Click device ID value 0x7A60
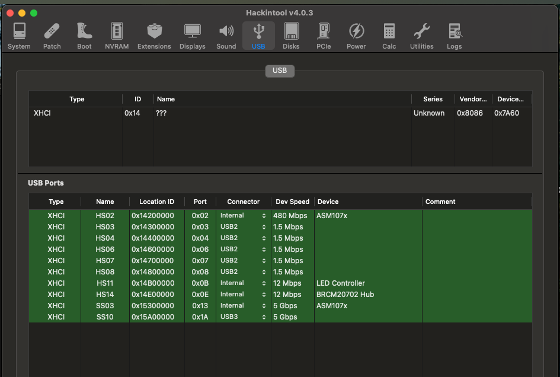This screenshot has height=377, width=560. click(507, 113)
